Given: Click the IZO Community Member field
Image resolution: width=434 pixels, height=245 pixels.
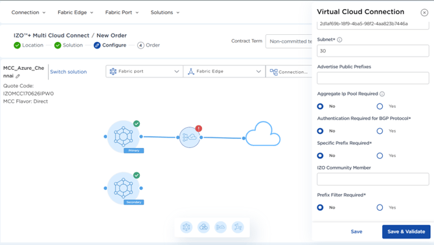Looking at the screenshot, I should [x=373, y=179].
